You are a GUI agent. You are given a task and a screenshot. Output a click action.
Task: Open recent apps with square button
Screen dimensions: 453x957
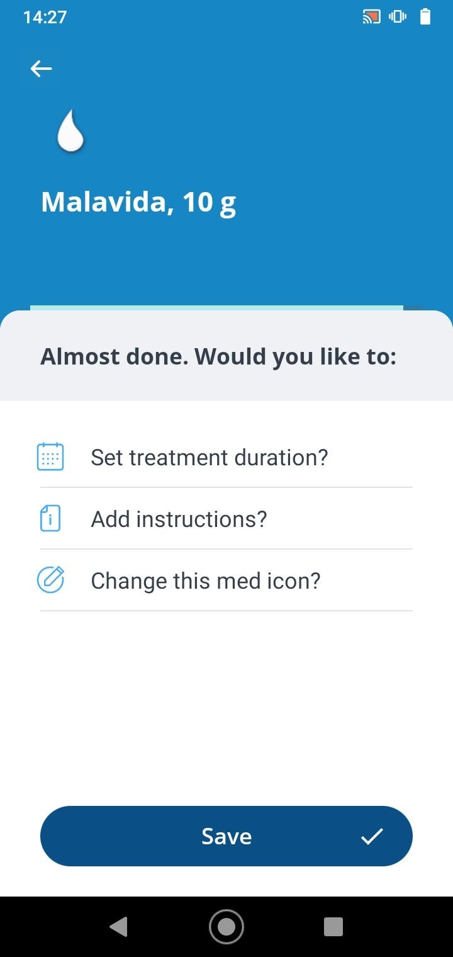333,926
